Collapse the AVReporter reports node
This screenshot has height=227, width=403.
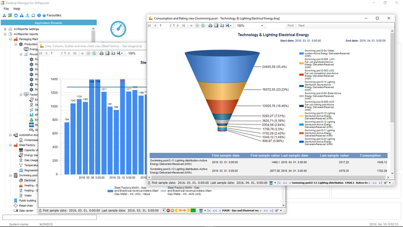tap(5, 34)
